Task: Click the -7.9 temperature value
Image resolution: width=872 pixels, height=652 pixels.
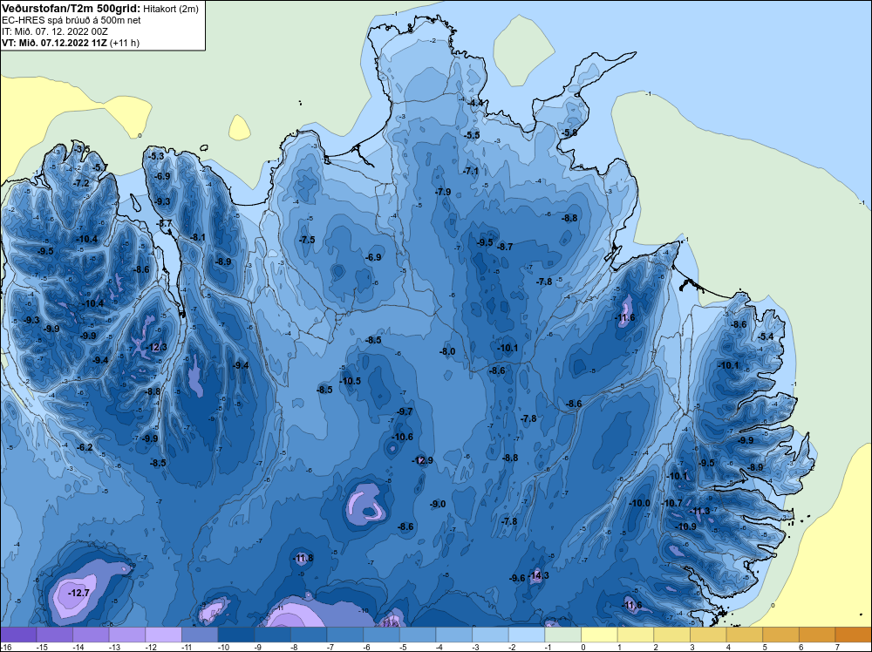Action: (x=443, y=193)
